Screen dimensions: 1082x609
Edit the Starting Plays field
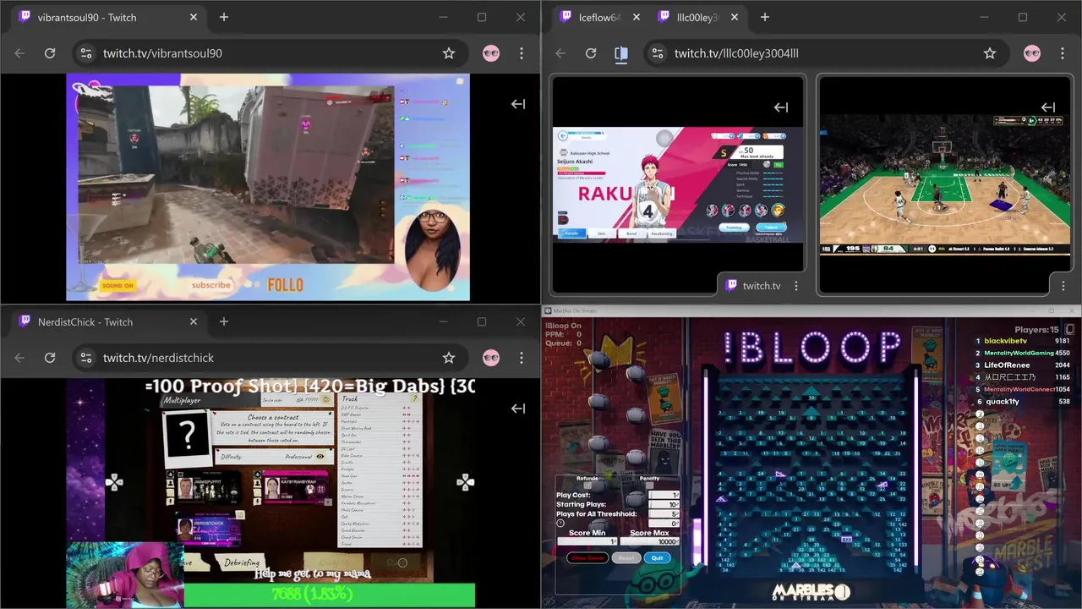coord(664,505)
